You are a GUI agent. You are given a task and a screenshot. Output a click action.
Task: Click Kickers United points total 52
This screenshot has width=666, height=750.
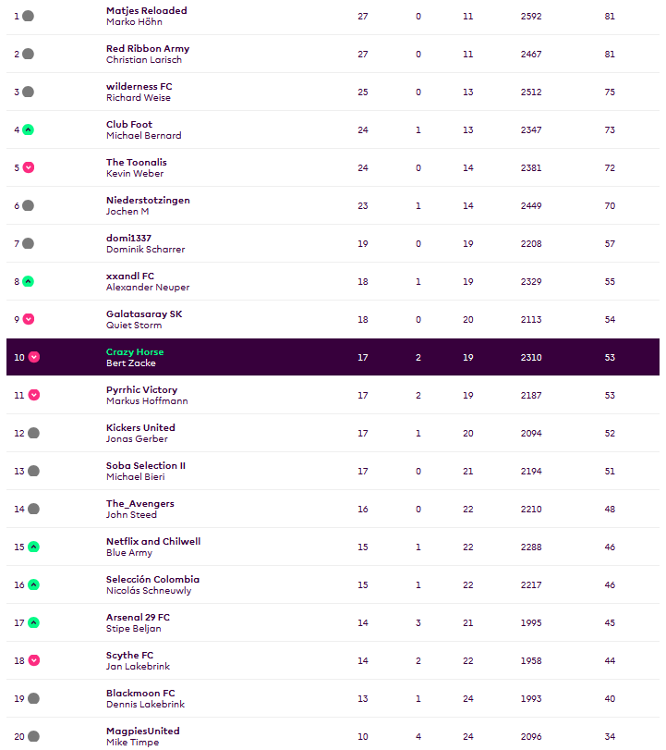[610, 434]
